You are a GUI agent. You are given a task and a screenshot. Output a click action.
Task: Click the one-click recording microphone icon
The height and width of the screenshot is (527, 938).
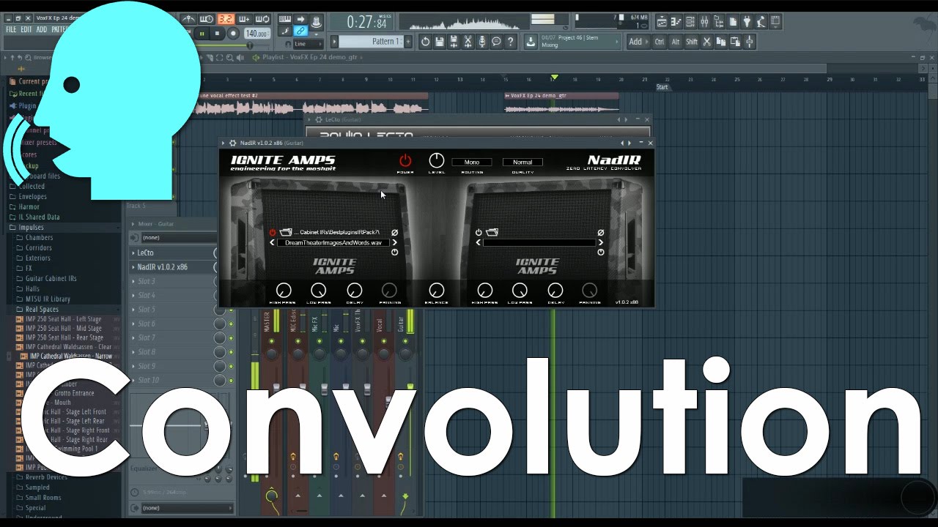click(482, 42)
